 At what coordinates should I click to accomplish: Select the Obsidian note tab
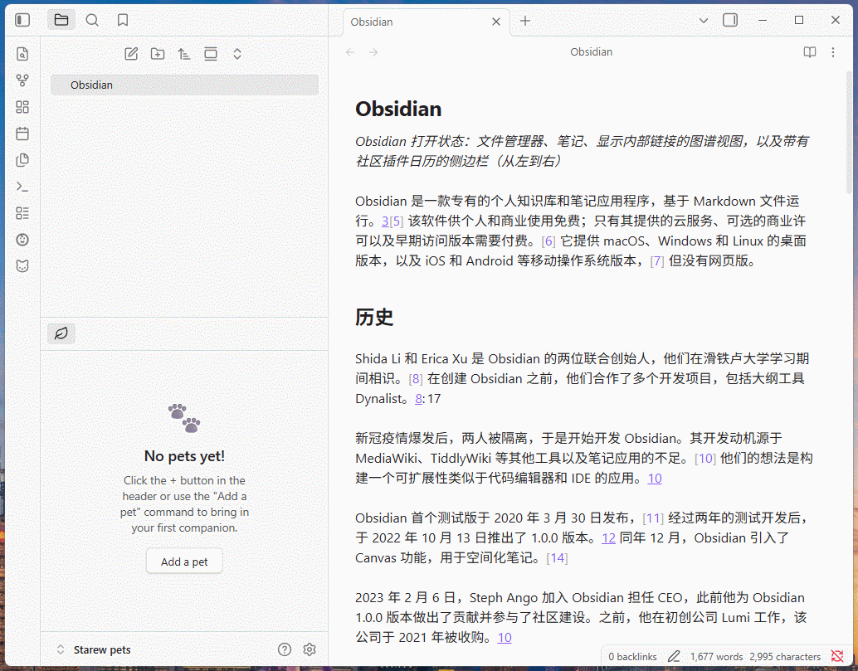pos(427,22)
